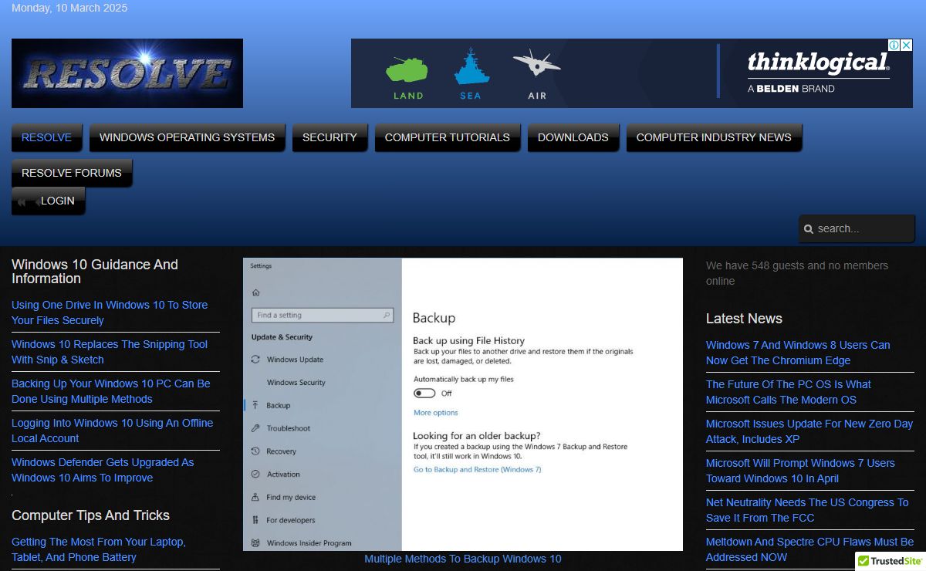Image resolution: width=926 pixels, height=571 pixels.
Task: Click the 'Computer Tips And Tricks' heading
Action: click(x=90, y=515)
